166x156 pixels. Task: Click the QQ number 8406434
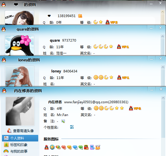(x=70, y=71)
